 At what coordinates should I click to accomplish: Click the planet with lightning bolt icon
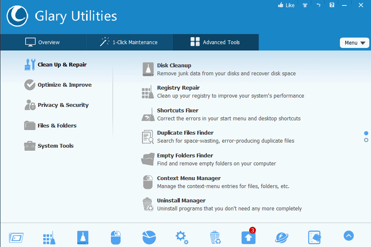click(x=282, y=238)
